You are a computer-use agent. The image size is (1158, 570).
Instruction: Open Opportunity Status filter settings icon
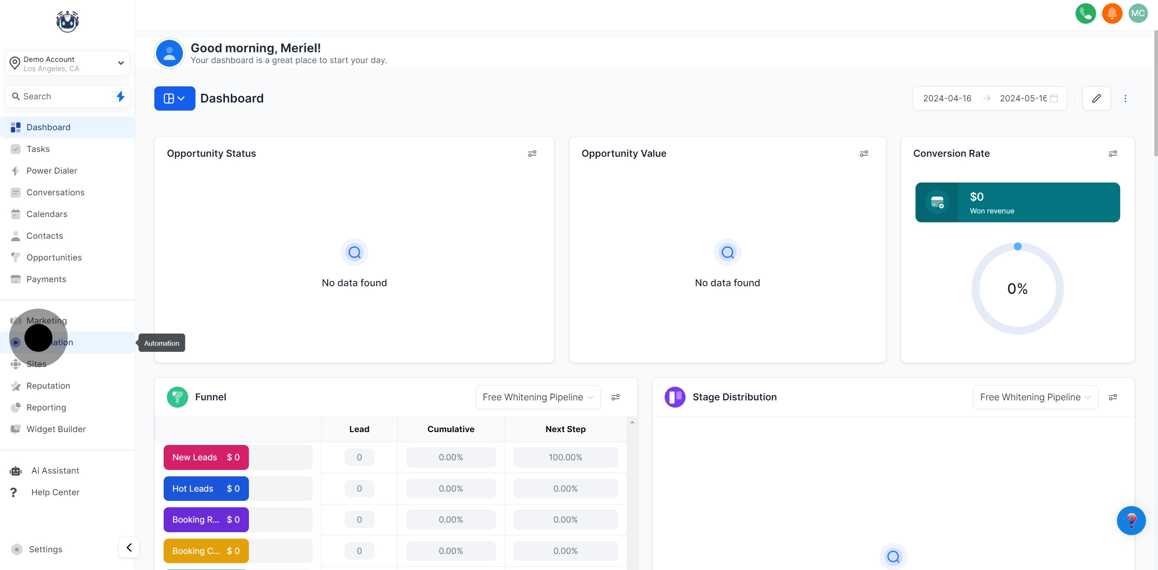tap(532, 154)
